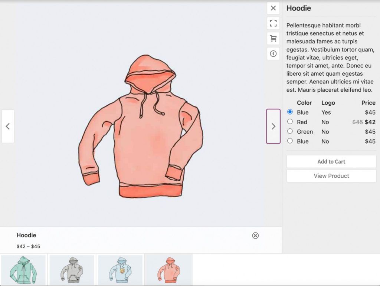Select Blue without logo variation
Screen dimensions: 380x286
[x=290, y=141]
